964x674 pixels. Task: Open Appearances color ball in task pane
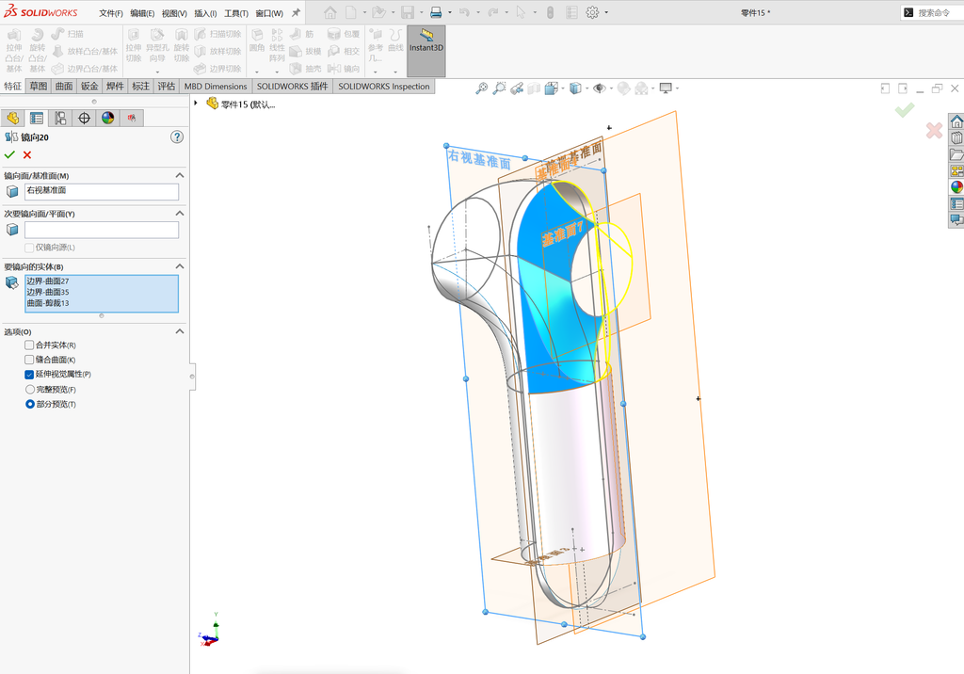coord(956,187)
